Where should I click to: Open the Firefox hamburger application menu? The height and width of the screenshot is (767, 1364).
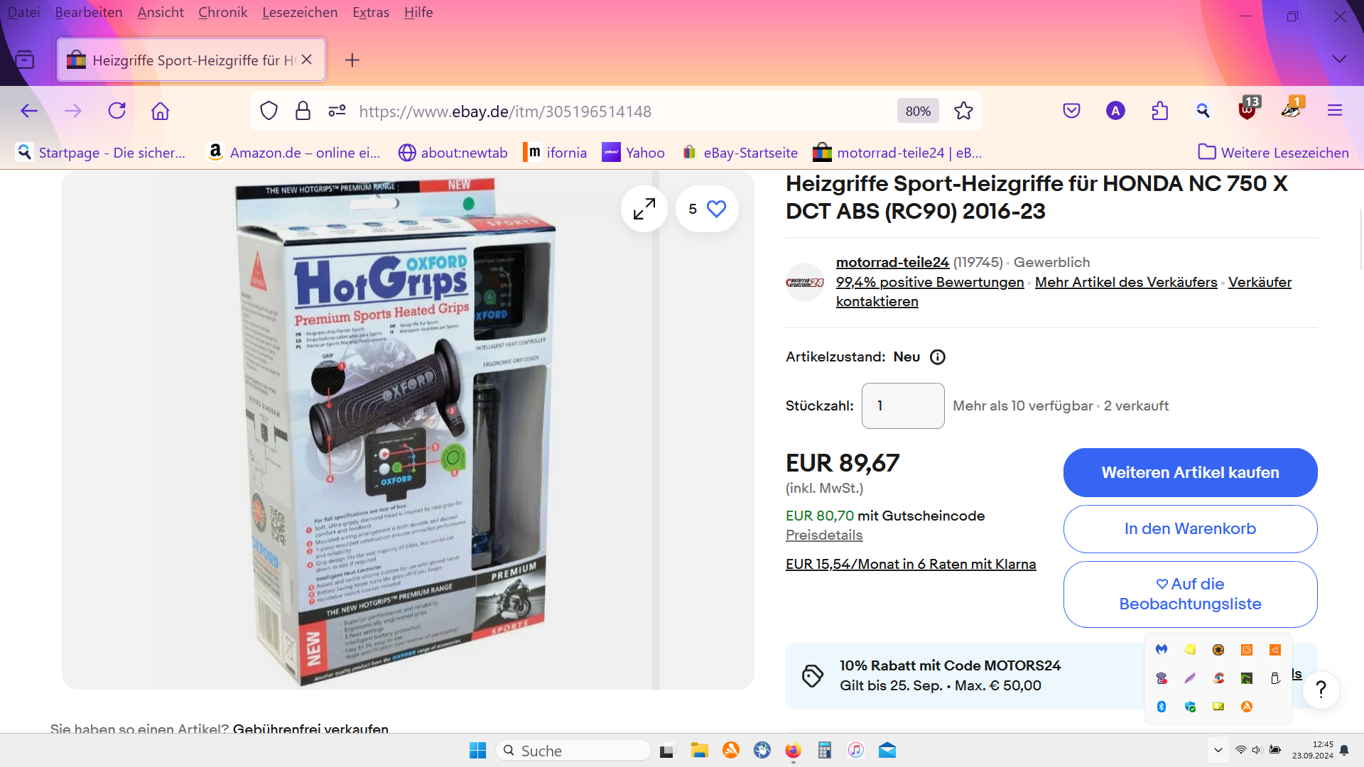[1335, 111]
